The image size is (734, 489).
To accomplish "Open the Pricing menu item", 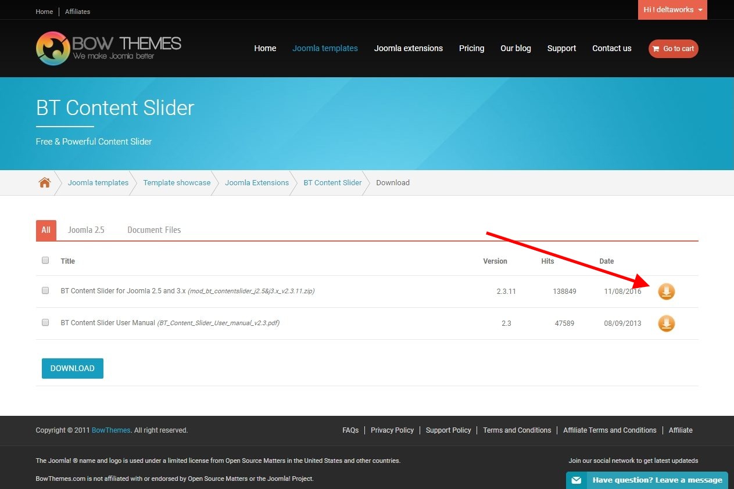I will click(x=471, y=48).
